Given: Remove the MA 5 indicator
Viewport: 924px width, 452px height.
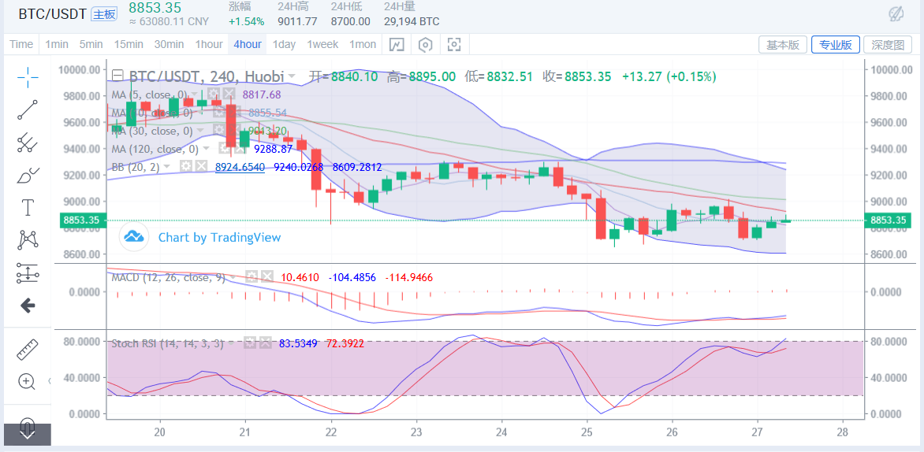Looking at the screenshot, I should pyautogui.click(x=229, y=94).
